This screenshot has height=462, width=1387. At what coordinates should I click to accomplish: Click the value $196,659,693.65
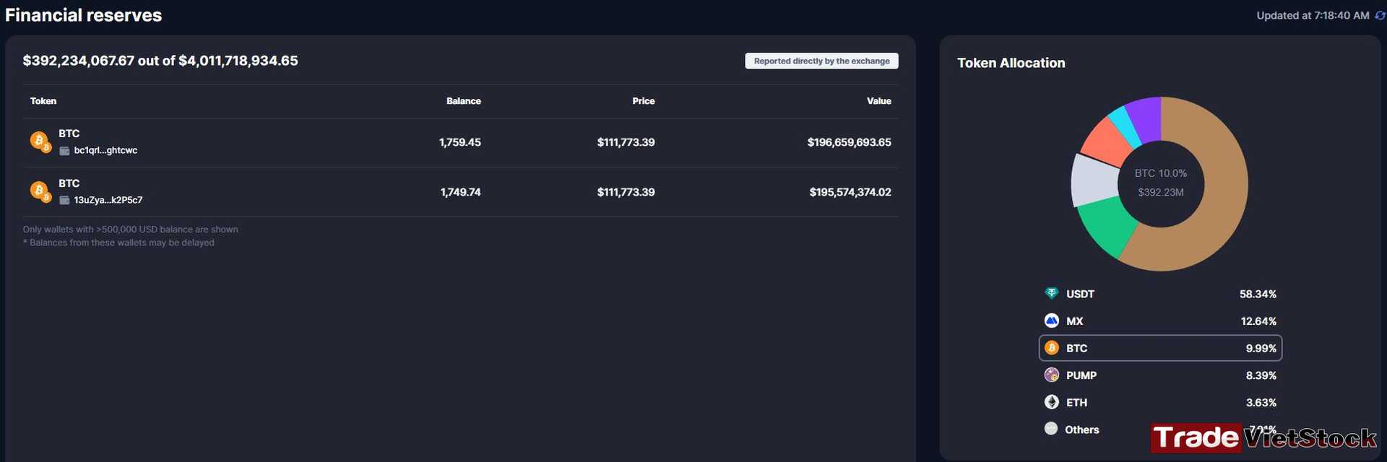(x=849, y=142)
